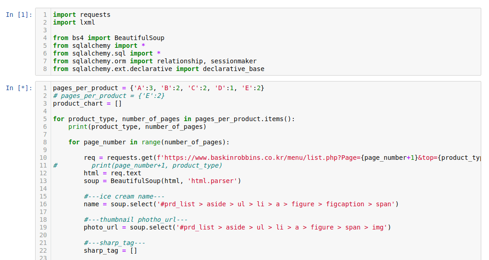Image resolution: width=489 pixels, height=260 pixels.
Task: Click the photo_url = soup.select line
Action: (x=237, y=227)
